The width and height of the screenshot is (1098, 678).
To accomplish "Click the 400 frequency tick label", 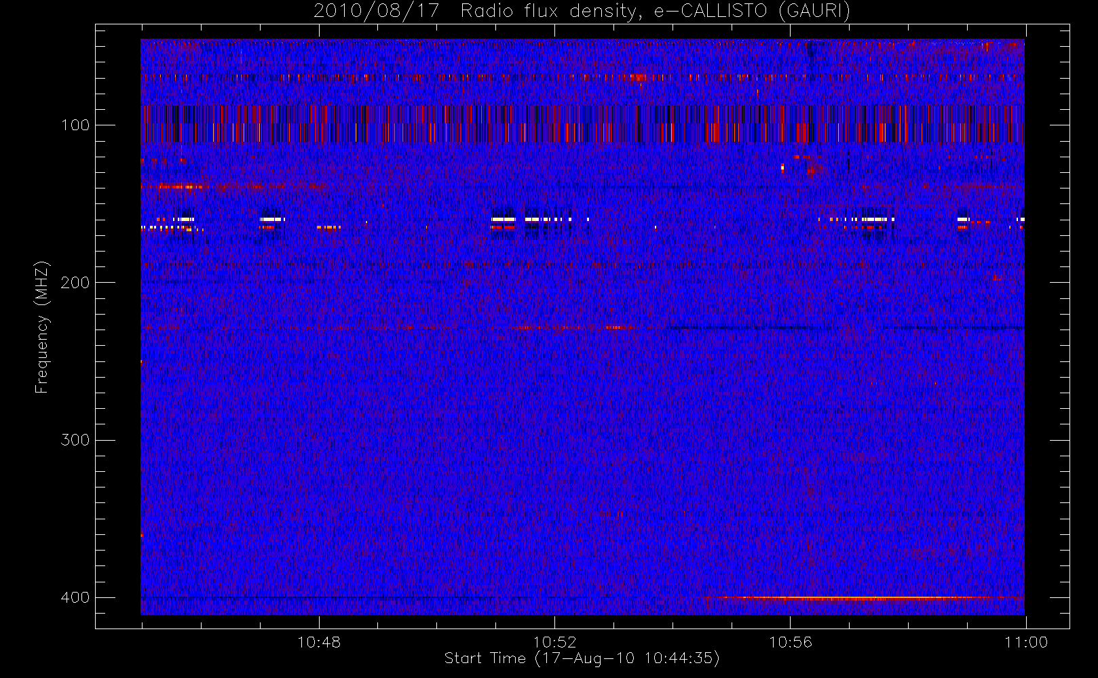I will pyautogui.click(x=75, y=597).
